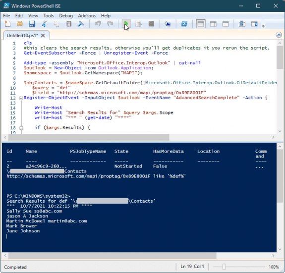Click the PowerShell ISE title bar icon
This screenshot has height=273, width=285.
tap(6, 6)
